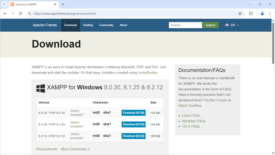Open a new browser tab
275x155 pixels.
point(63,4)
